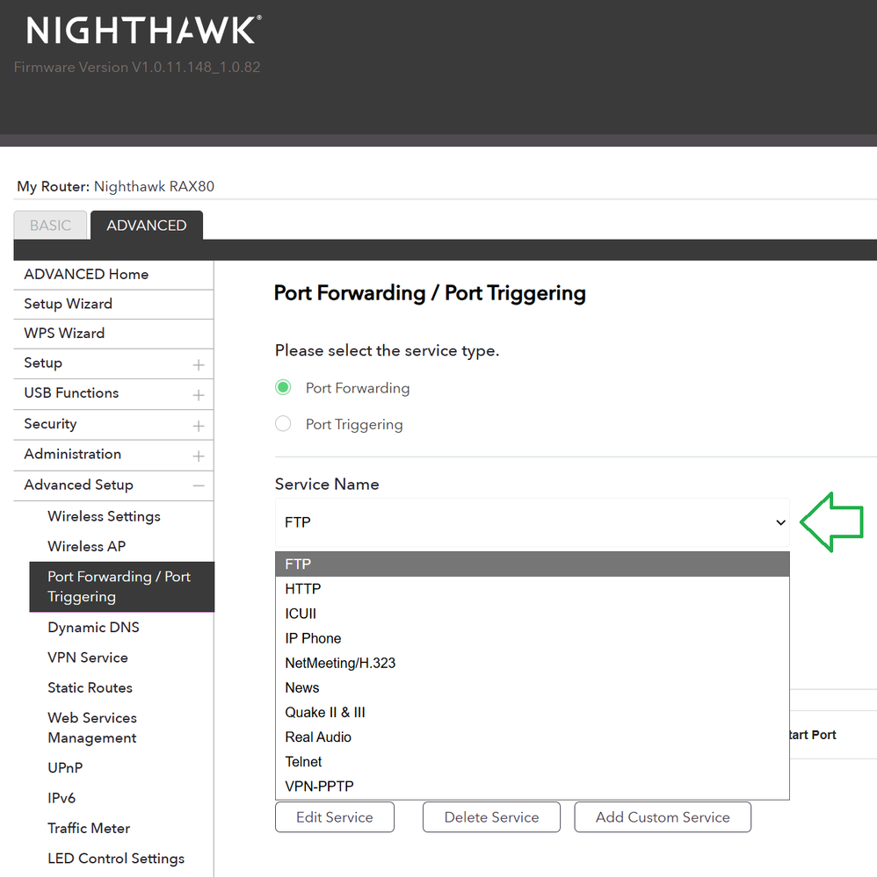Open VPN Service sidebar item
The width and height of the screenshot is (877, 877).
[x=88, y=658]
